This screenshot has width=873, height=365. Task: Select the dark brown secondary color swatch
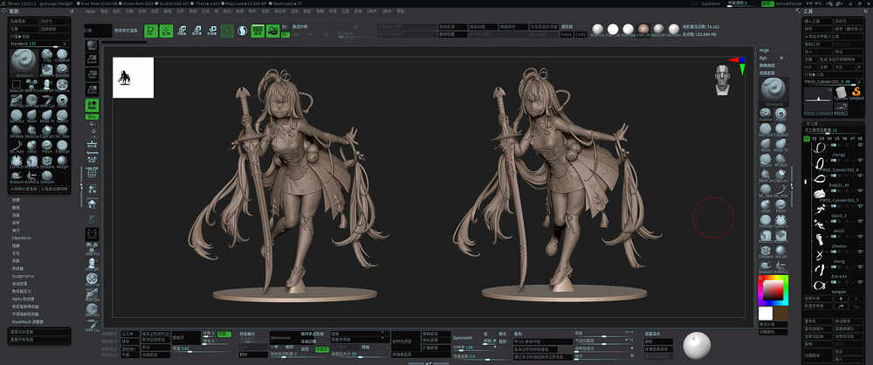tap(780, 313)
